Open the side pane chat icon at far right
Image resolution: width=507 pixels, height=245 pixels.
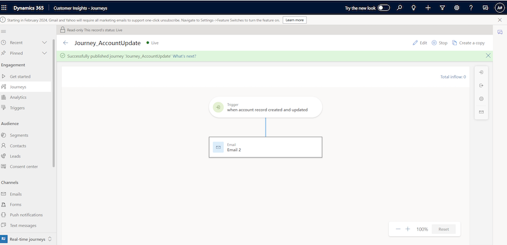point(500,32)
